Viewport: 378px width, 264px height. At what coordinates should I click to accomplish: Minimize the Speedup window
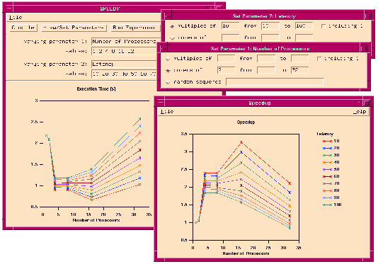(x=359, y=103)
